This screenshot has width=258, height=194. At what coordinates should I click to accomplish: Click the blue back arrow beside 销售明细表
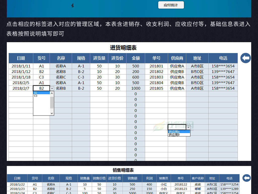coord(246,178)
